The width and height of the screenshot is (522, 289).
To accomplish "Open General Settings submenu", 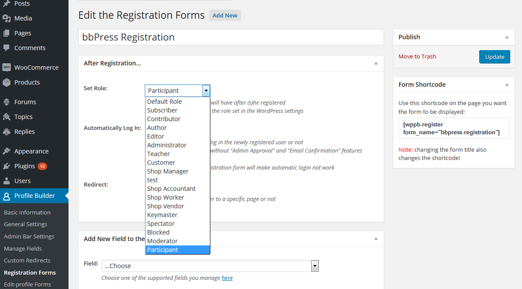I will coord(26,224).
